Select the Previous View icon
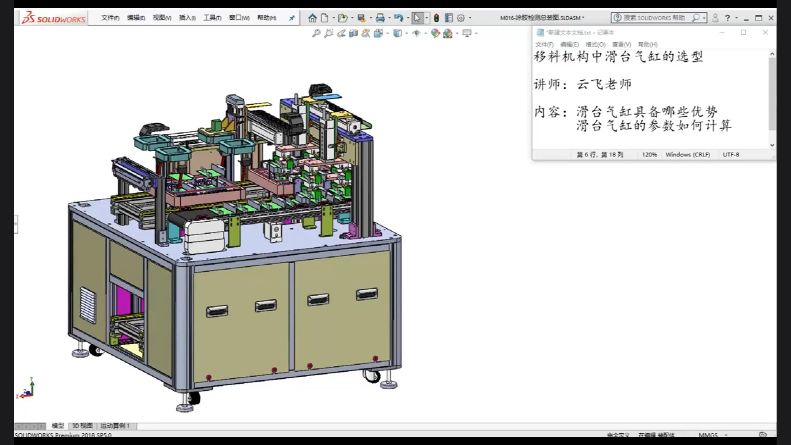791x445 pixels. click(x=341, y=33)
